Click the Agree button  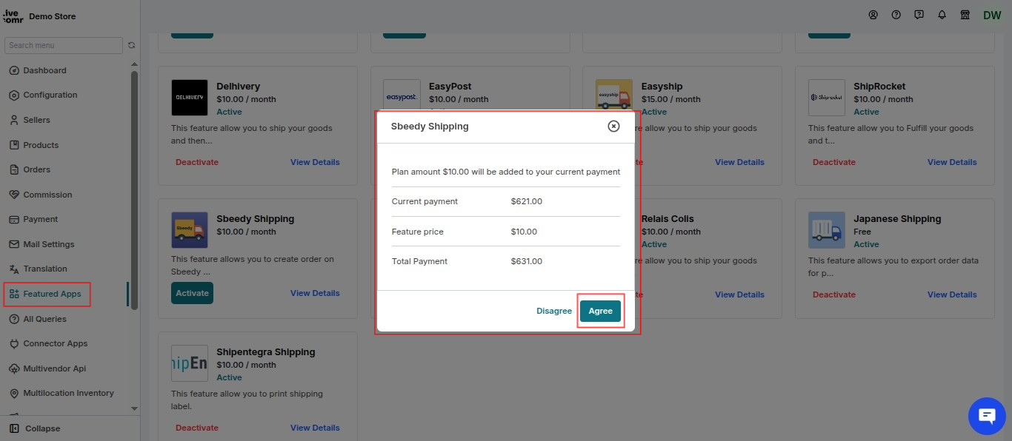(600, 311)
